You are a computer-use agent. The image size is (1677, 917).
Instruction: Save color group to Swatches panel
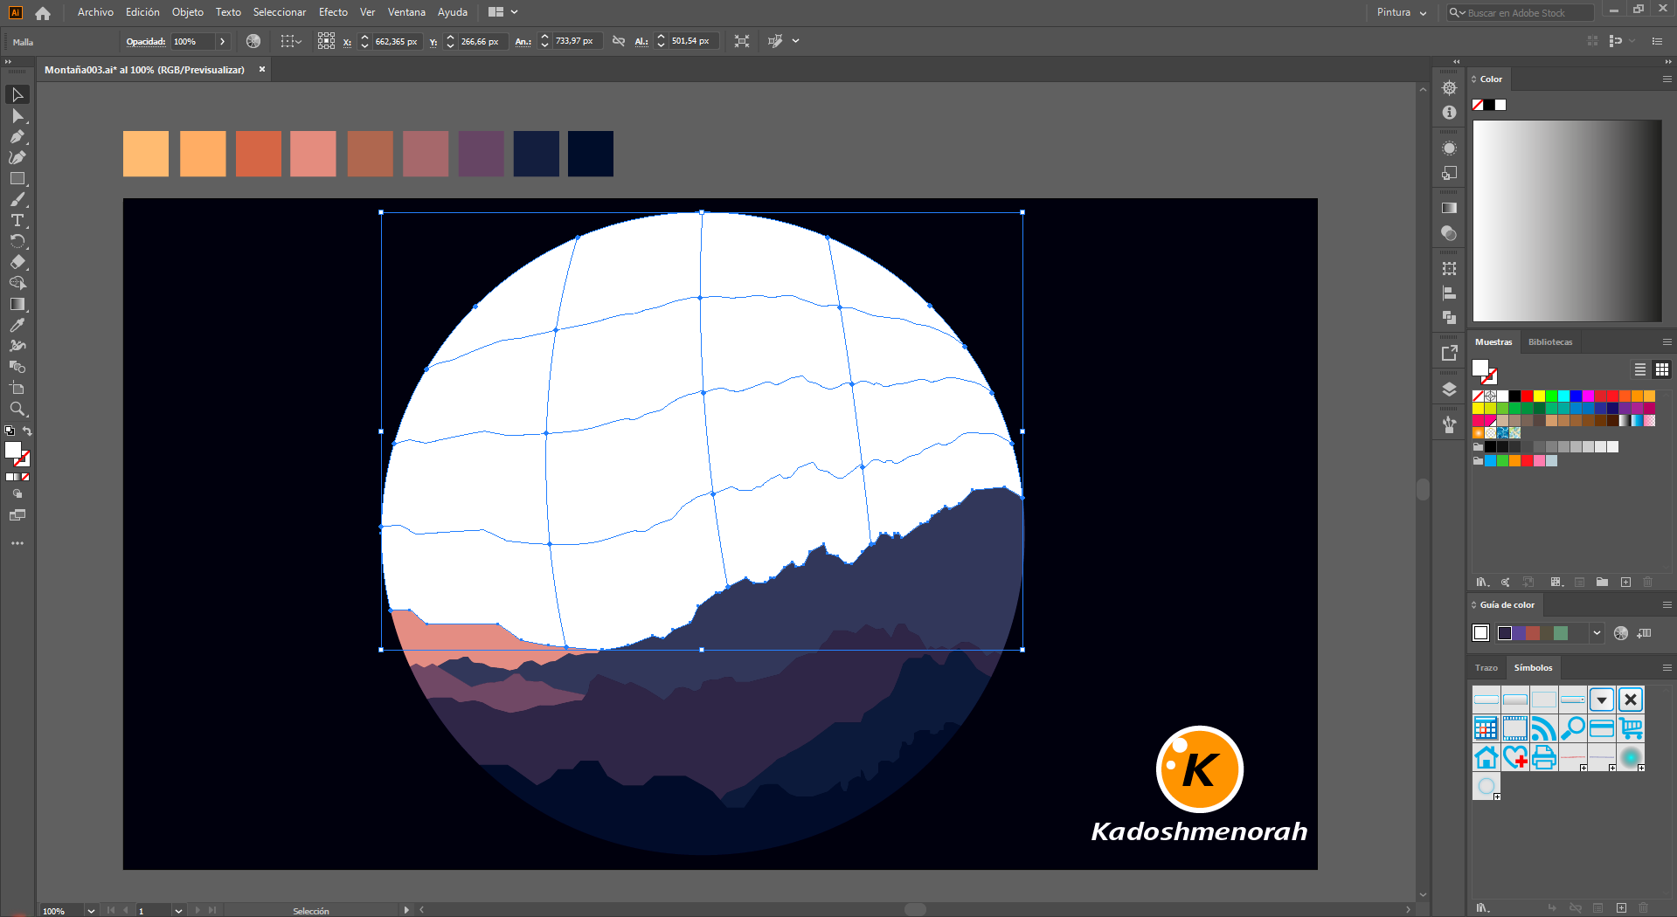(1644, 633)
